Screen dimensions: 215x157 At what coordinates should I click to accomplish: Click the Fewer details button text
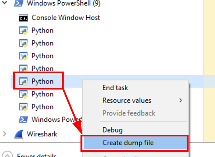click(x=36, y=155)
